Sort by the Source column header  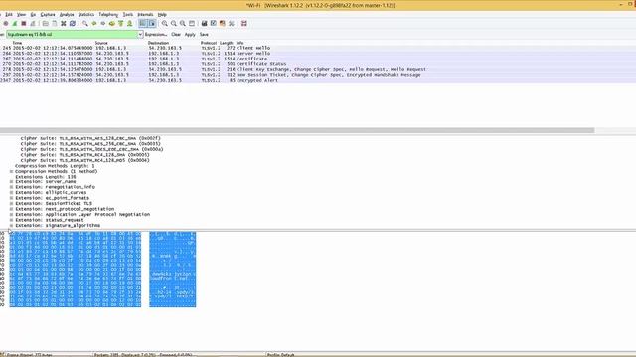tap(101, 43)
